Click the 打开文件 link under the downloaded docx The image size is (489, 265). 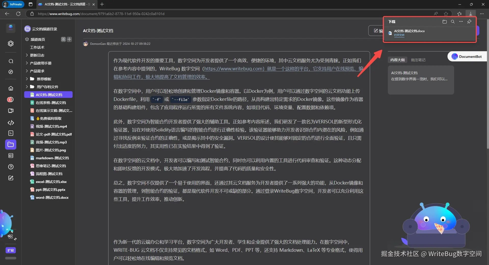point(399,35)
